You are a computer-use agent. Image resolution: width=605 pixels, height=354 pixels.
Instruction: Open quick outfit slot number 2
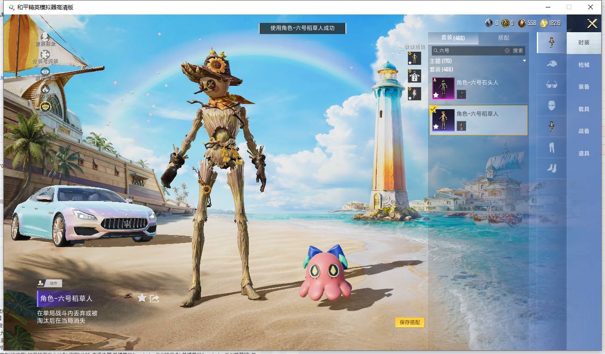(x=415, y=76)
